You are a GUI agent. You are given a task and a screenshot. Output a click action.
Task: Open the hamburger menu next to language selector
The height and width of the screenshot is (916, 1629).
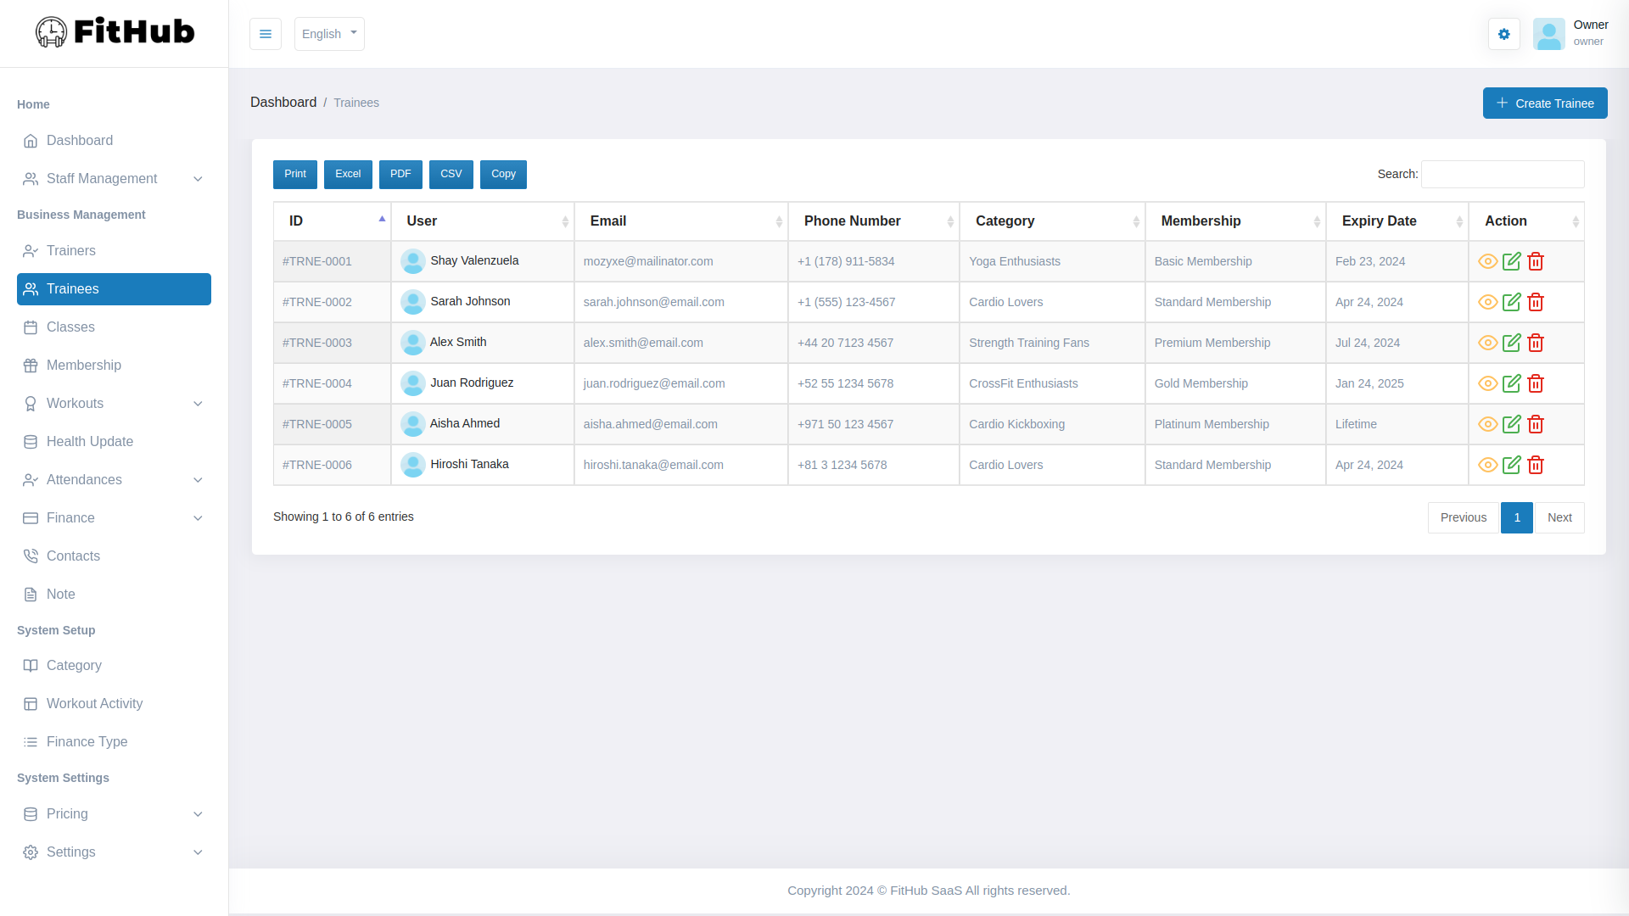tap(266, 34)
